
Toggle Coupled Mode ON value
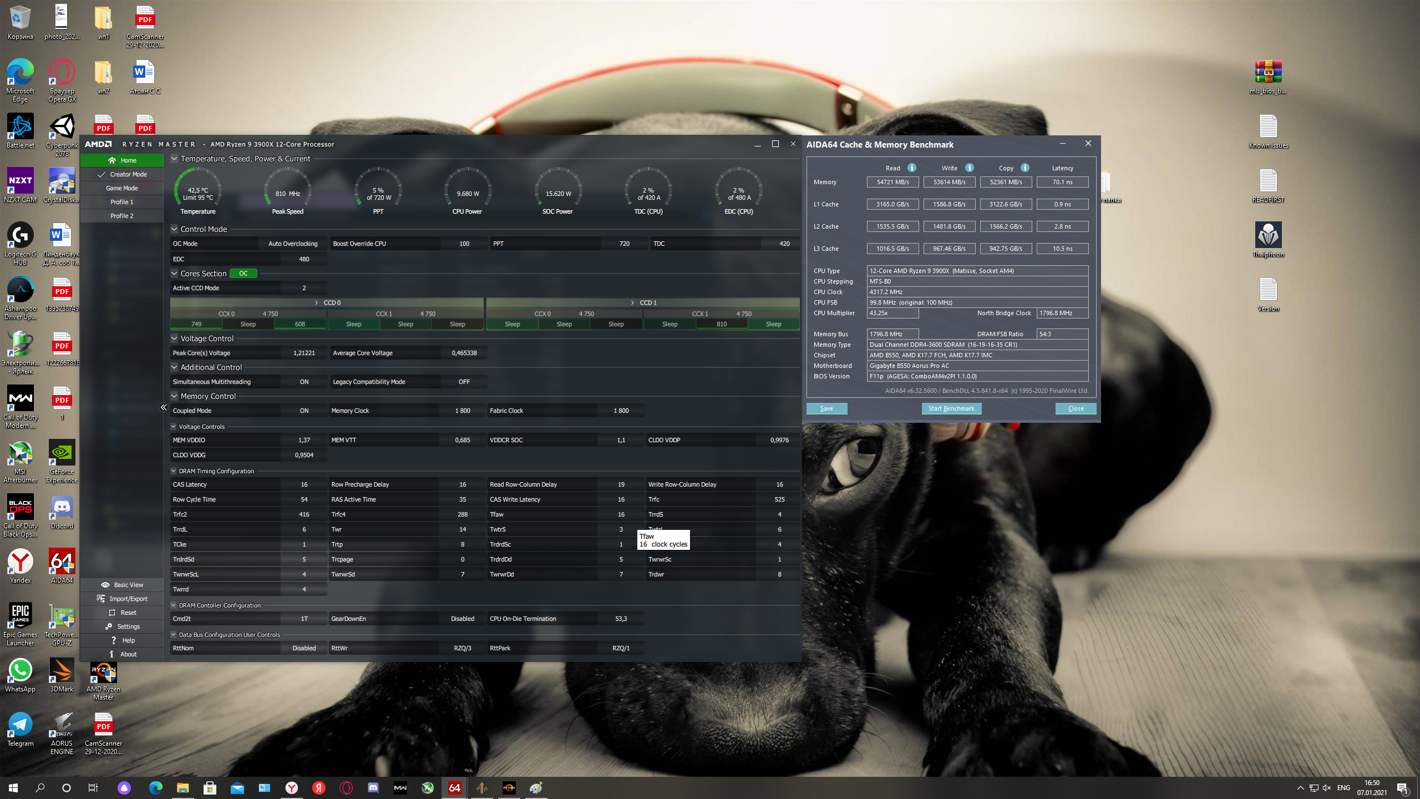click(x=304, y=411)
